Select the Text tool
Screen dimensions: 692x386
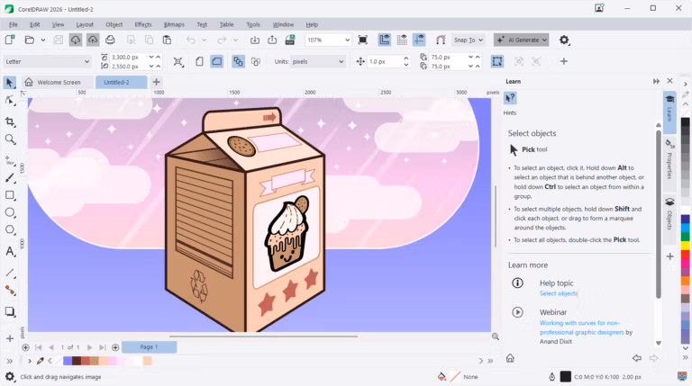(x=10, y=251)
